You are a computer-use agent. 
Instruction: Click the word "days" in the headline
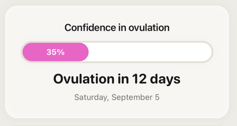coord(165,80)
